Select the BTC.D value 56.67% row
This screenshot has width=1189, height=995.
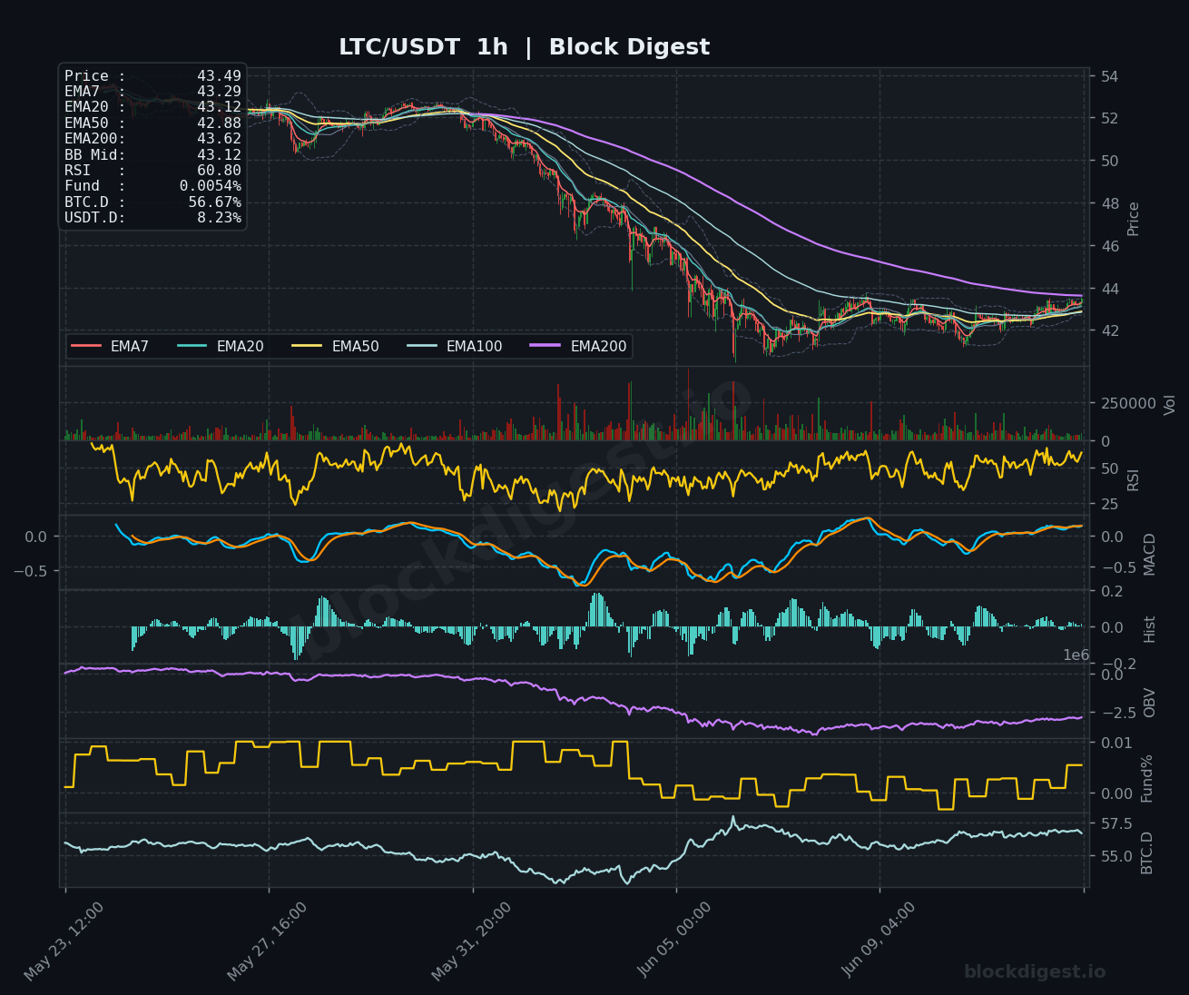coord(152,202)
